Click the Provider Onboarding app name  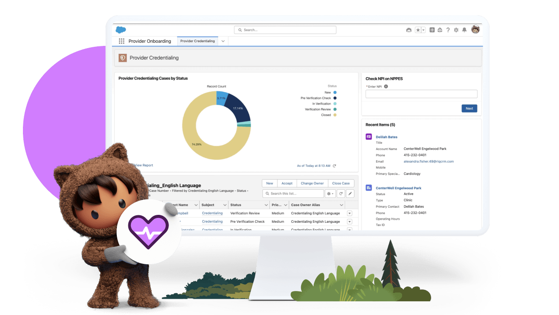(x=149, y=41)
